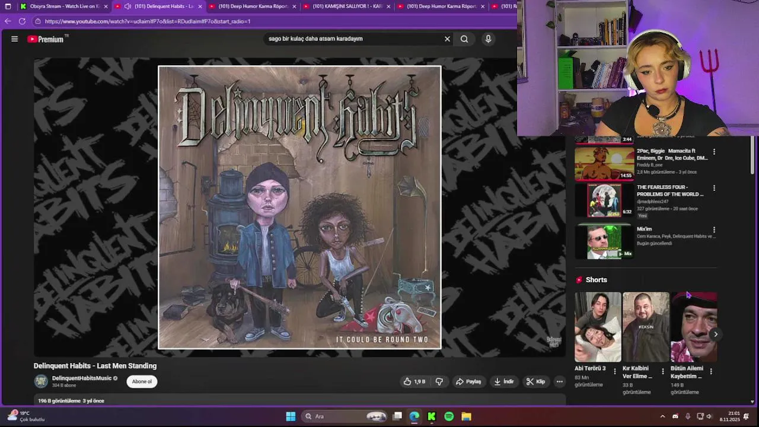This screenshot has width=759, height=427.
Task: Open options for the Kır Kalbini short
Action: [x=662, y=371]
